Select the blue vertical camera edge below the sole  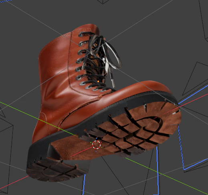(x=158, y=169)
